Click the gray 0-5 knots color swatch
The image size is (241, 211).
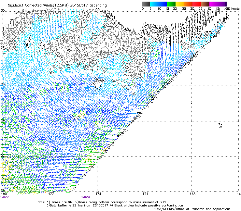tap(146, 4)
